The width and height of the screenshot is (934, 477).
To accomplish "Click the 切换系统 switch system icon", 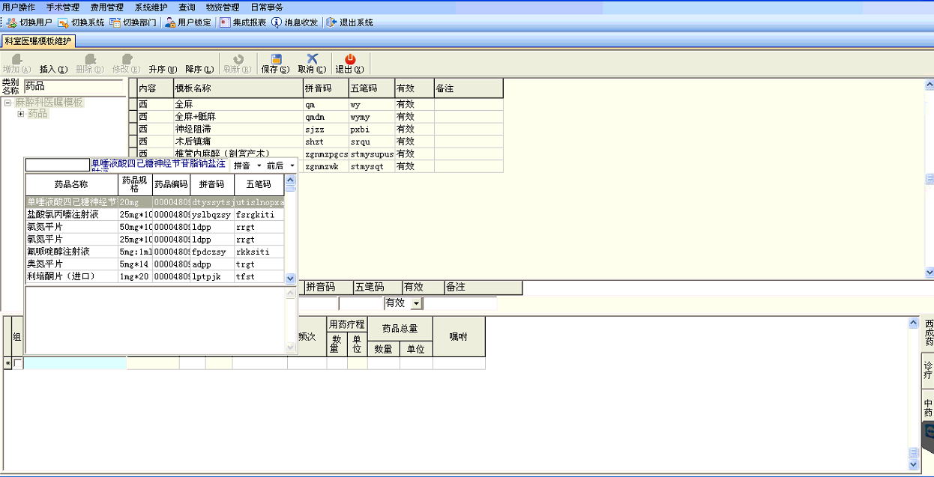I will (x=63, y=22).
